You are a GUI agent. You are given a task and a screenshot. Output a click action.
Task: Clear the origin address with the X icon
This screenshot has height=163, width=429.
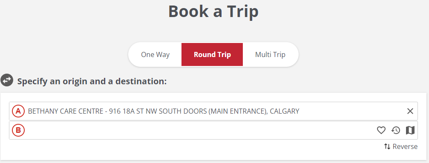click(410, 111)
